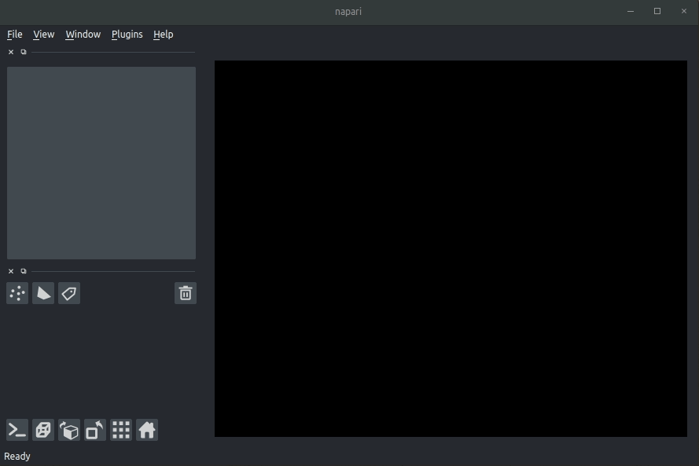Click the Ready status bar text

pyautogui.click(x=17, y=456)
